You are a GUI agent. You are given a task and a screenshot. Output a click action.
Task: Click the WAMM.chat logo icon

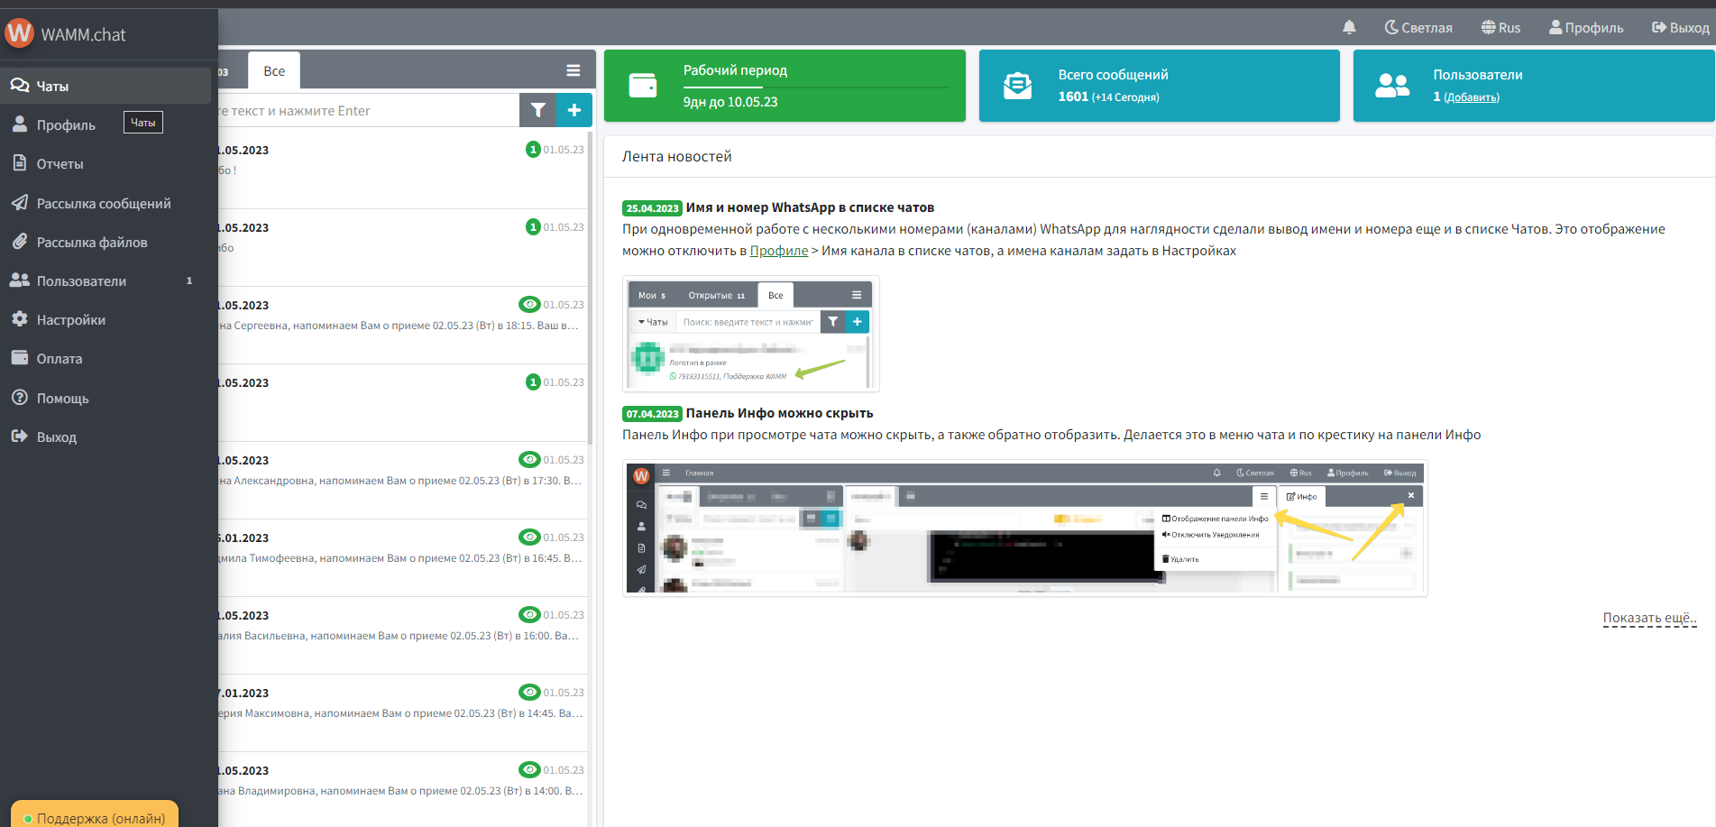(x=19, y=33)
